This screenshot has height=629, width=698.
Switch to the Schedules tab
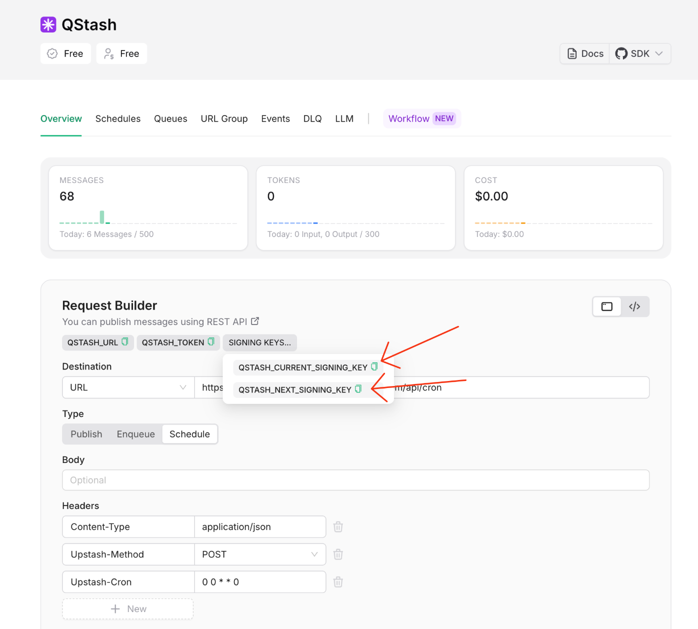click(118, 118)
